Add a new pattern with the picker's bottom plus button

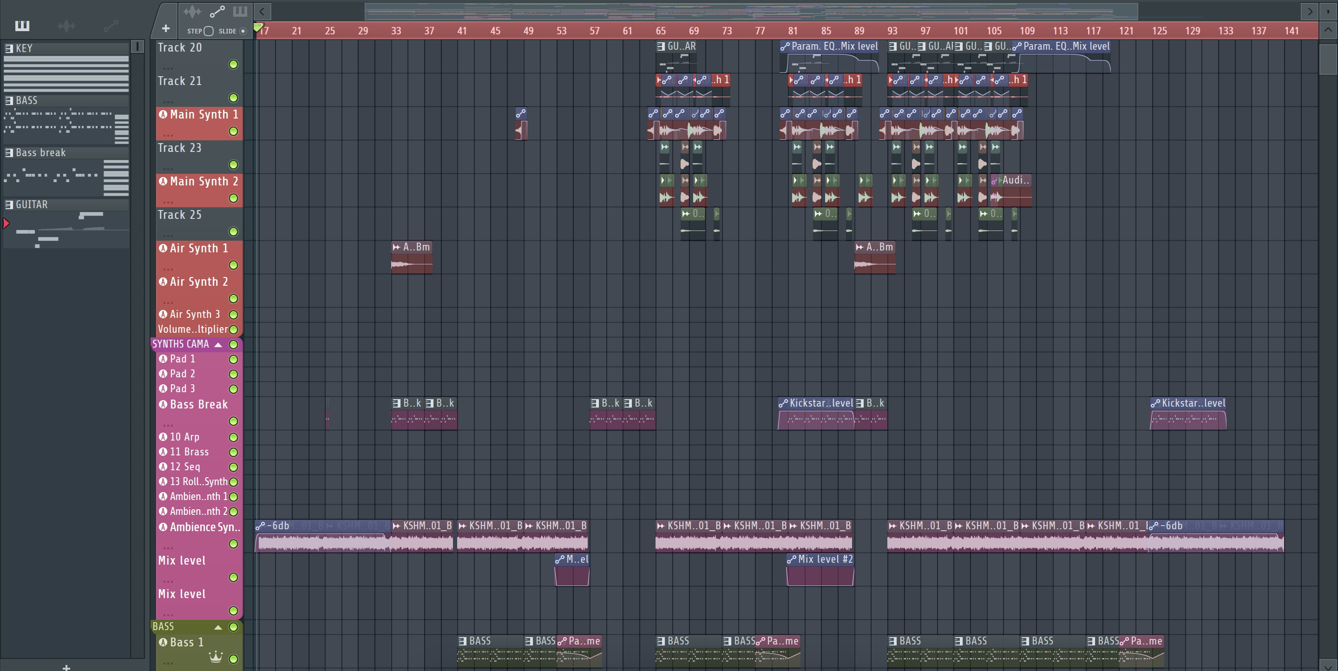[66, 667]
